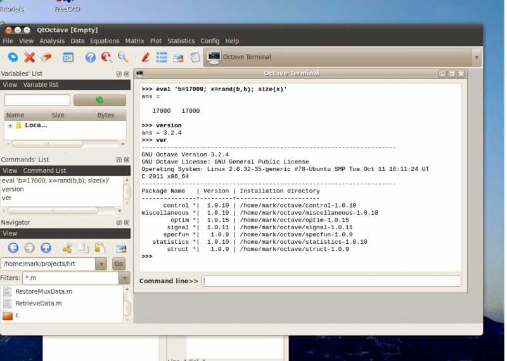Click the red lifebuoy search help icon

(106, 57)
